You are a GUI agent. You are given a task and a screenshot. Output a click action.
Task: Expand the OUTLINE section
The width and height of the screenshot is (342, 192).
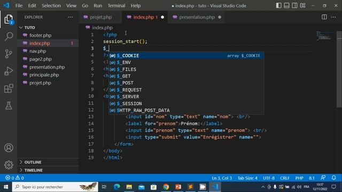[48, 162]
